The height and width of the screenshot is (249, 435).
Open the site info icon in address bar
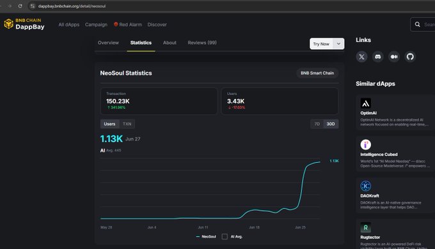point(33,6)
